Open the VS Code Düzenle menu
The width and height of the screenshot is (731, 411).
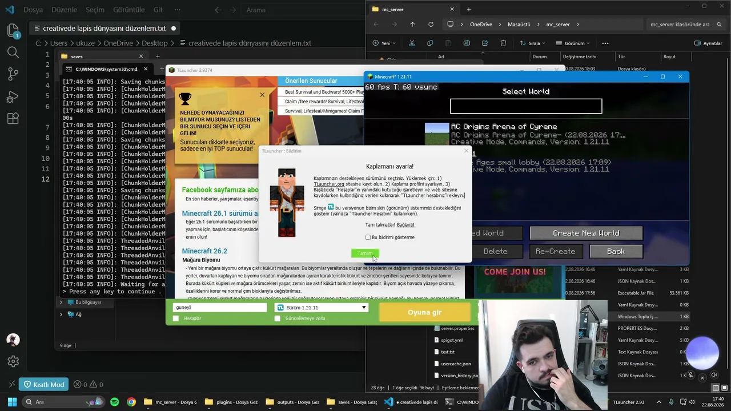pyautogui.click(x=64, y=10)
